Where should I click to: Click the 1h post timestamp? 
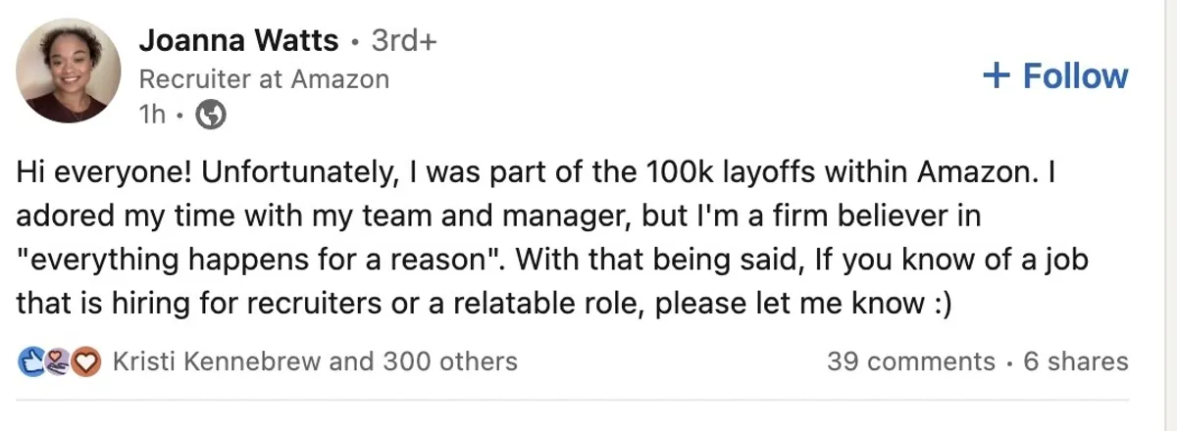click(153, 116)
